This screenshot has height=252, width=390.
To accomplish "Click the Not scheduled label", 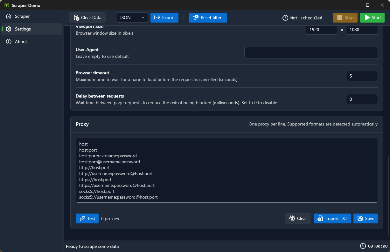I will click(x=306, y=18).
